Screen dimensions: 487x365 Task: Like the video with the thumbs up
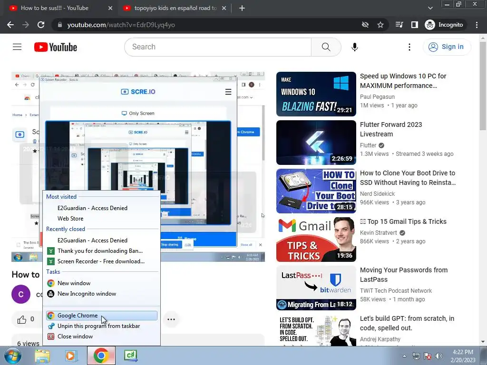tap(22, 319)
